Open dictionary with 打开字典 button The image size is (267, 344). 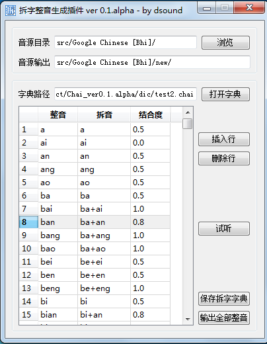(x=225, y=95)
